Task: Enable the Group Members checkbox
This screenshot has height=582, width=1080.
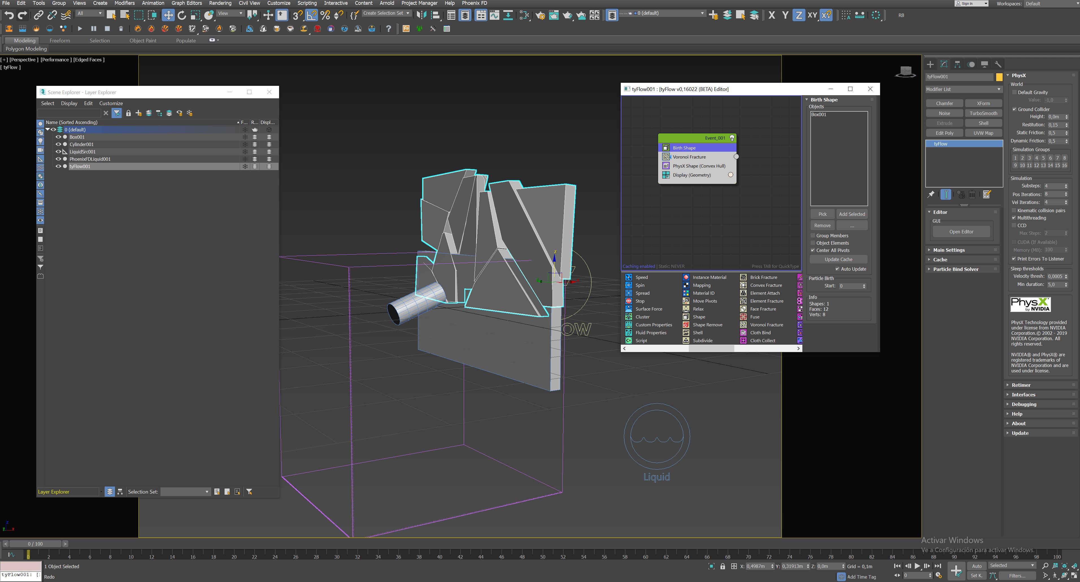Action: (x=813, y=236)
